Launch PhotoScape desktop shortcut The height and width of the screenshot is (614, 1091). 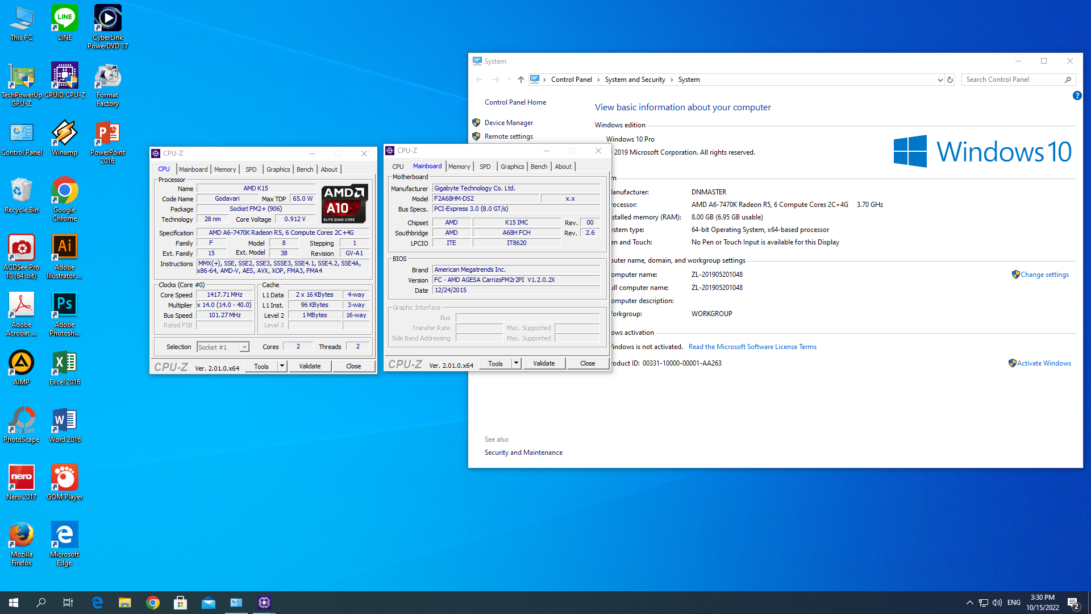pos(22,425)
